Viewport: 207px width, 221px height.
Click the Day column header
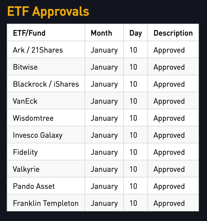(136, 33)
